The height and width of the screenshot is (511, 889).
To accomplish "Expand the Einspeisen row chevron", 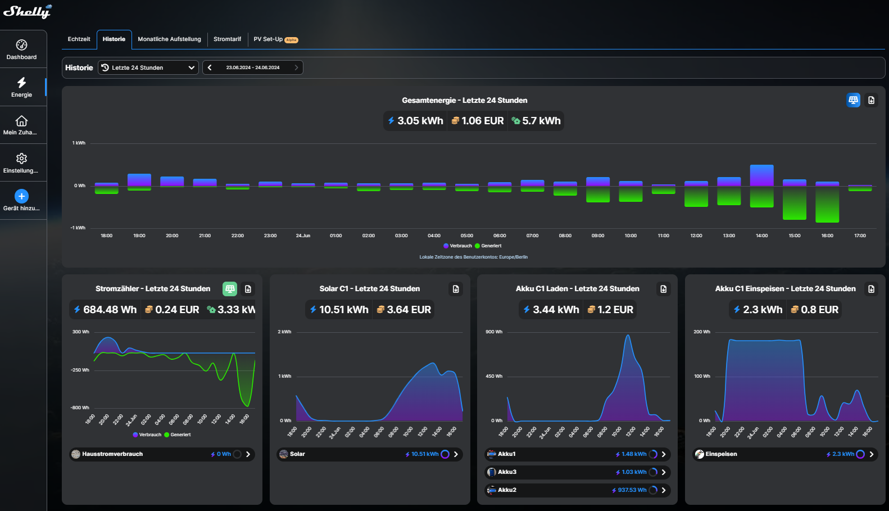I will click(872, 454).
